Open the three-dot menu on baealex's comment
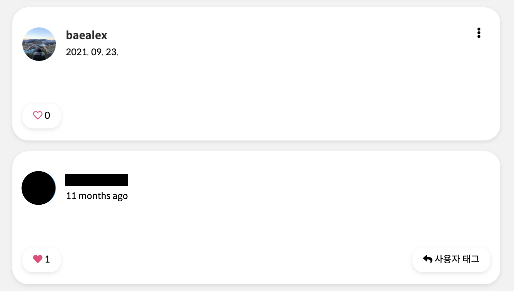 pyautogui.click(x=479, y=33)
